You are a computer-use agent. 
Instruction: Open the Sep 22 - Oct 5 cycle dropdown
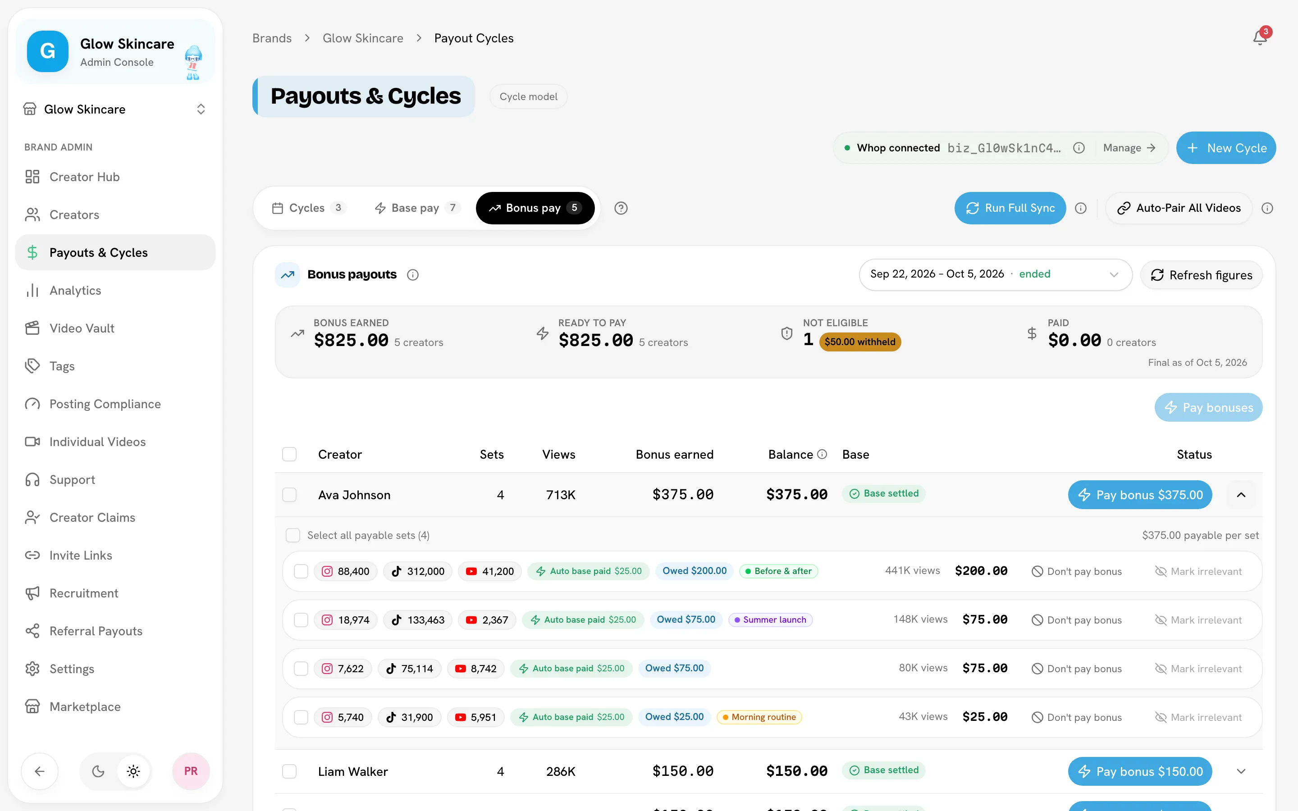(996, 275)
